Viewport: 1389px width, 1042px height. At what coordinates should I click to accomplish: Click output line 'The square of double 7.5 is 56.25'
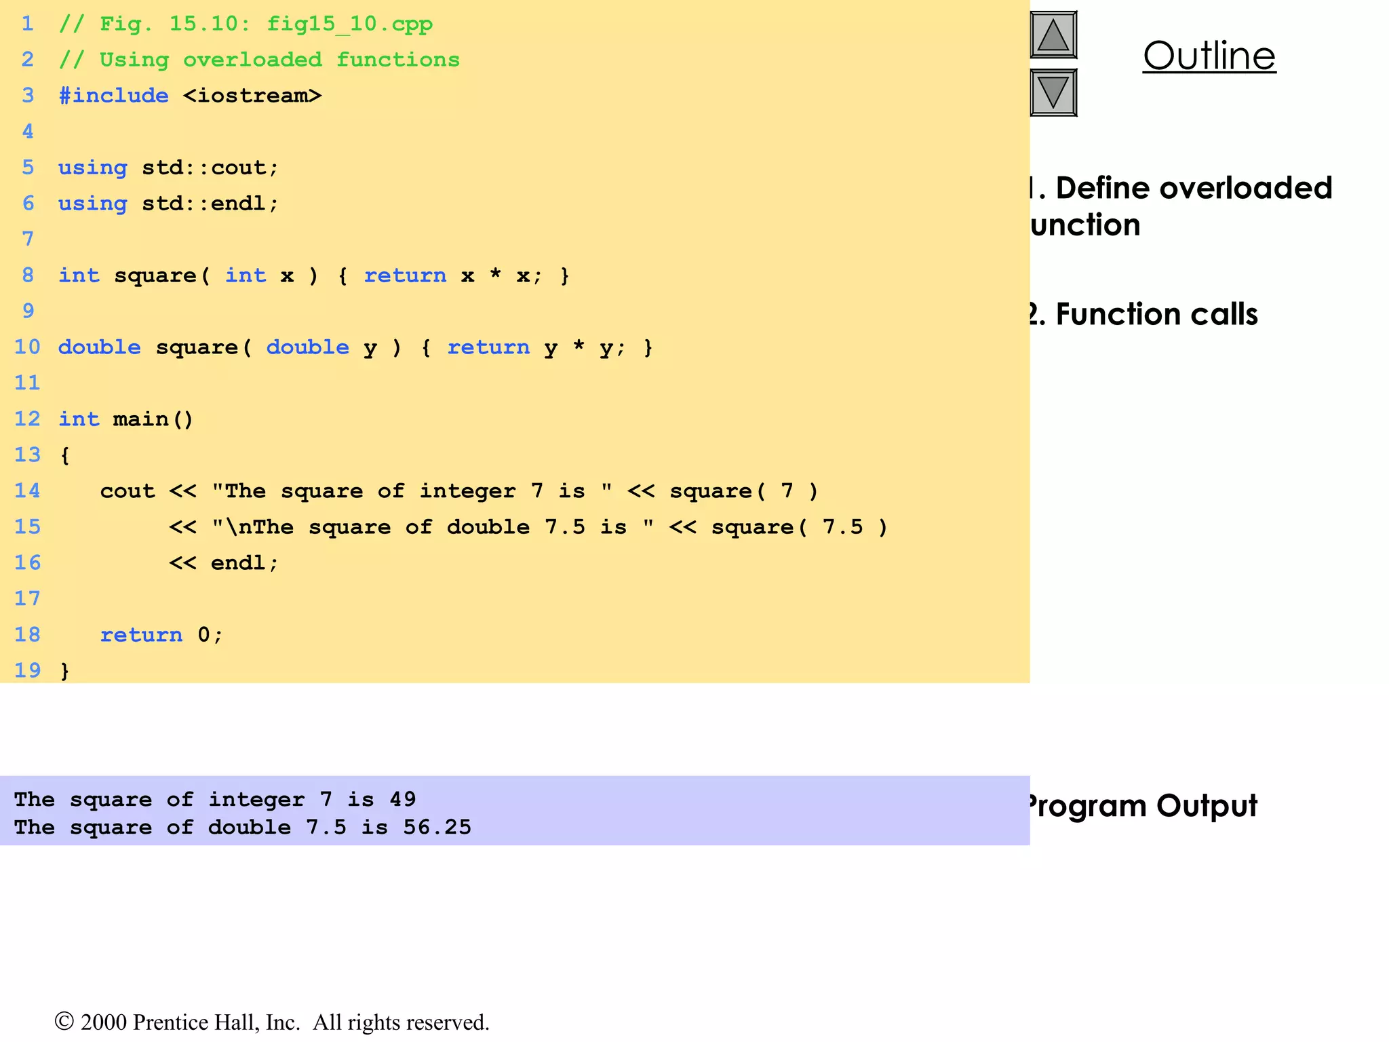coord(243,827)
